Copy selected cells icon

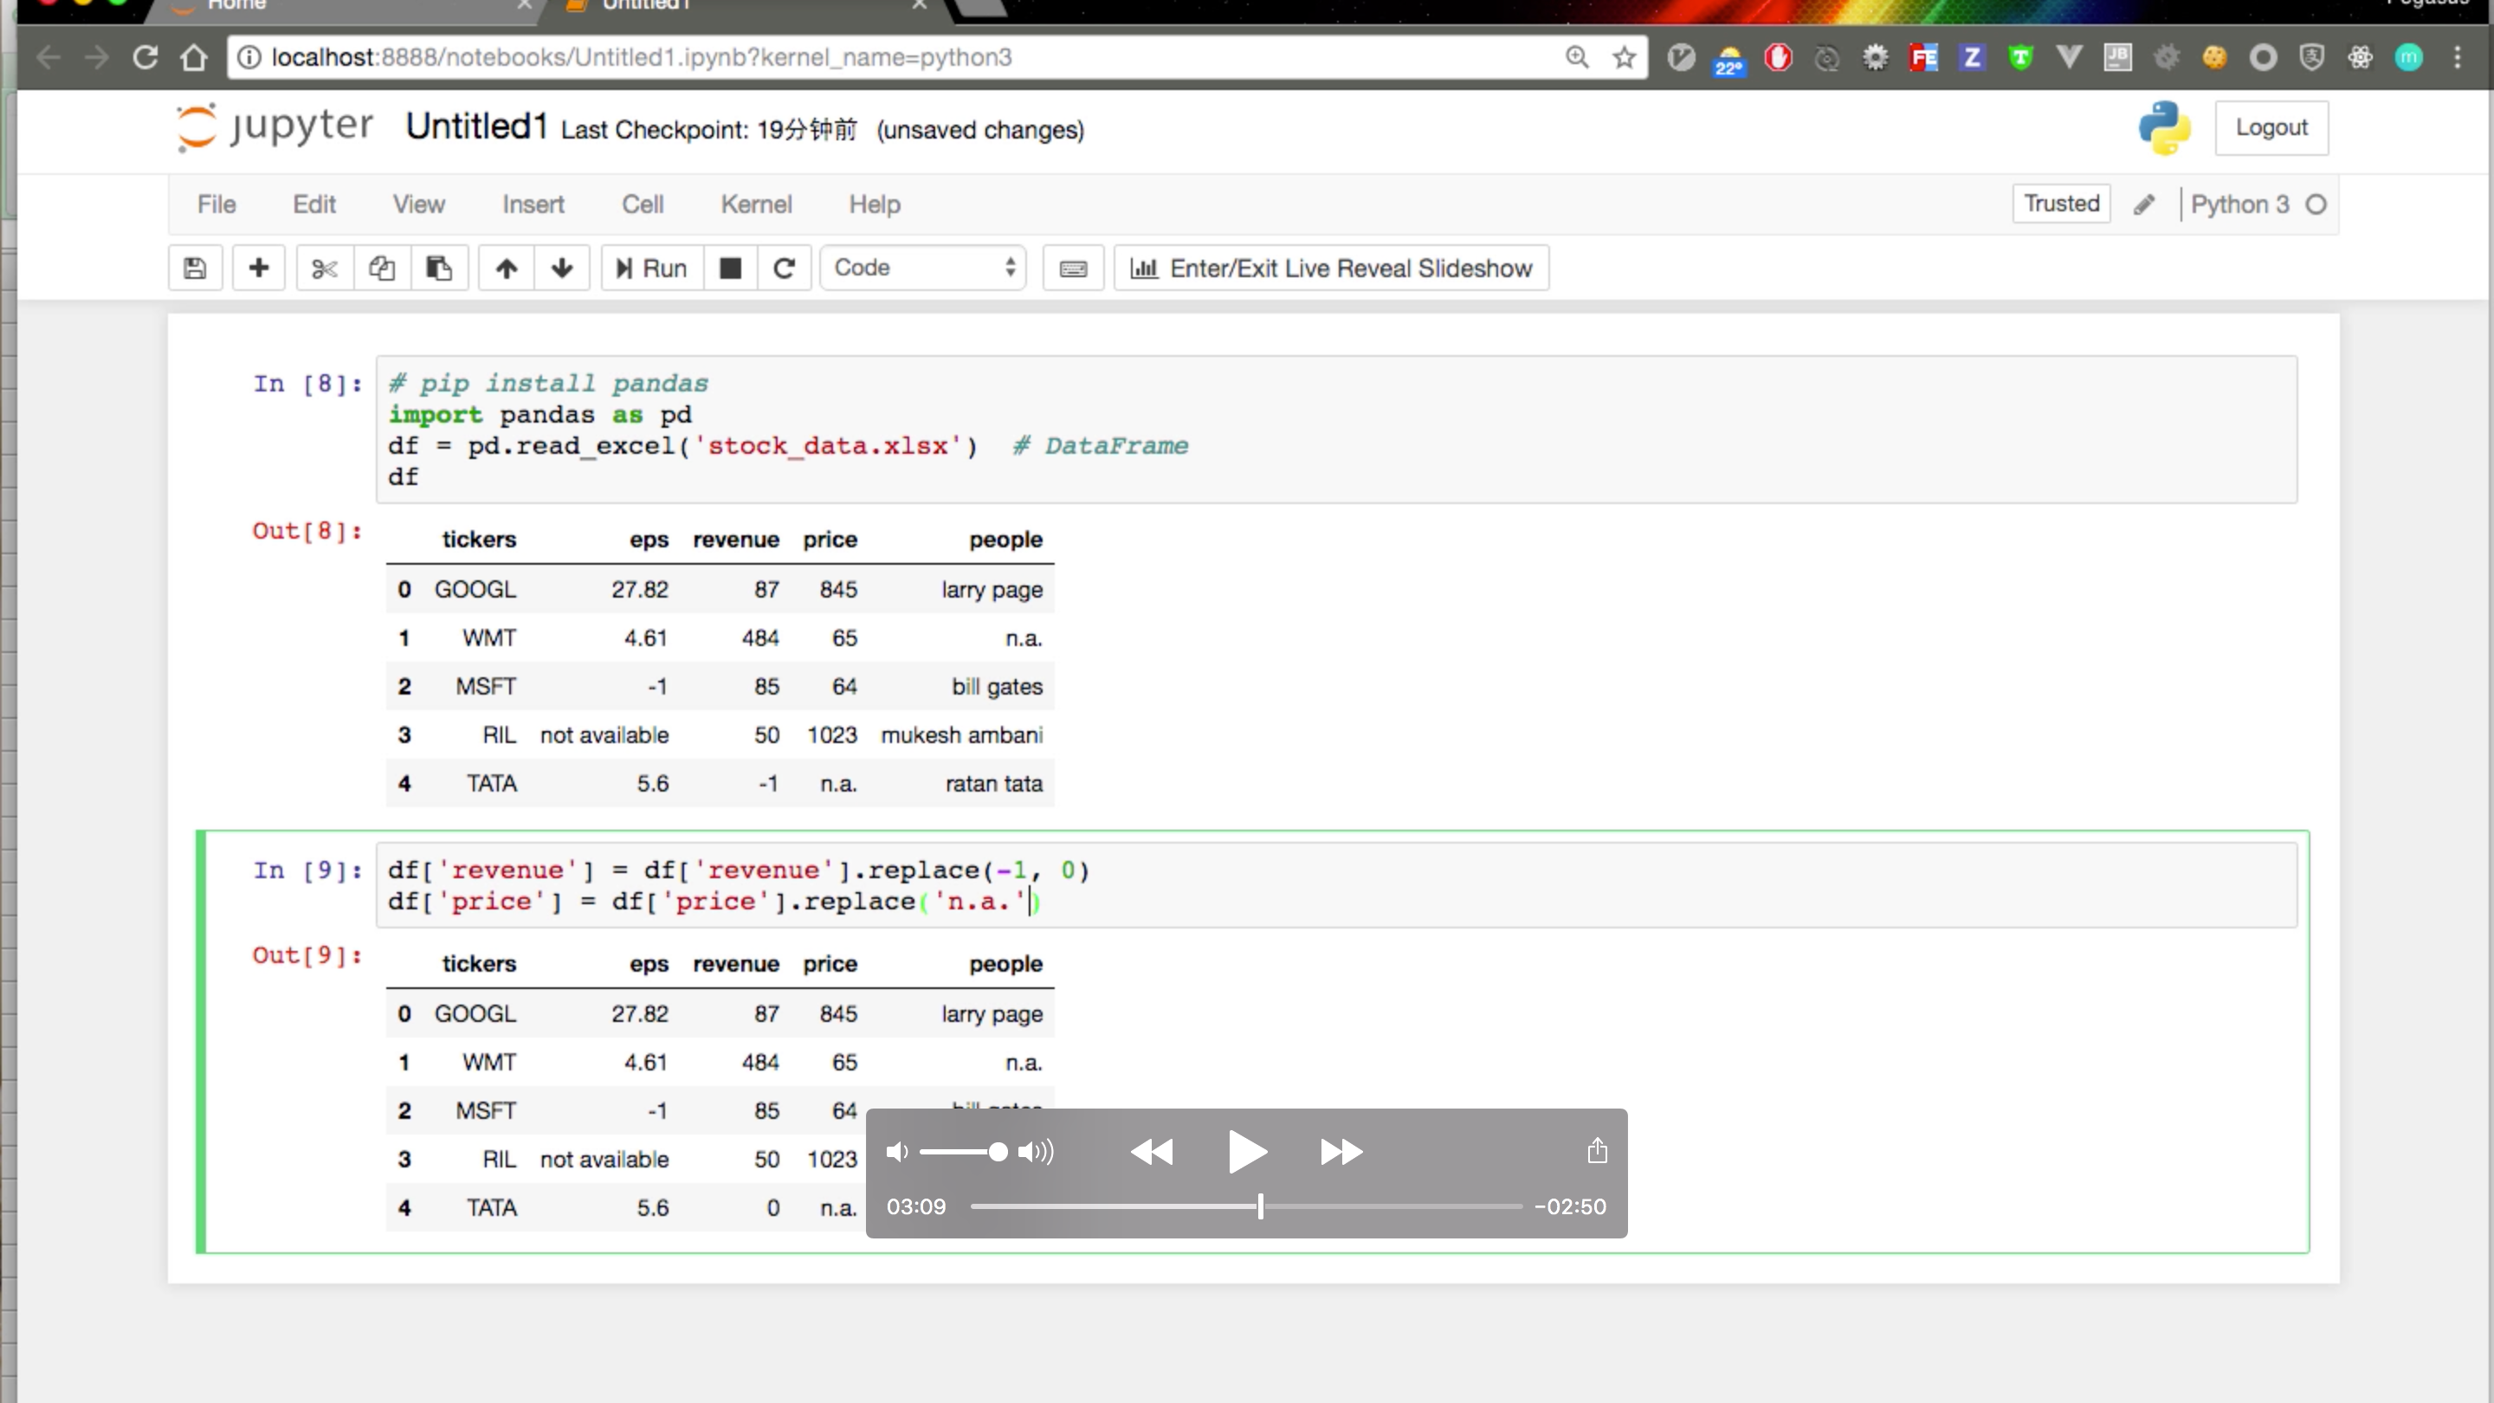(381, 268)
